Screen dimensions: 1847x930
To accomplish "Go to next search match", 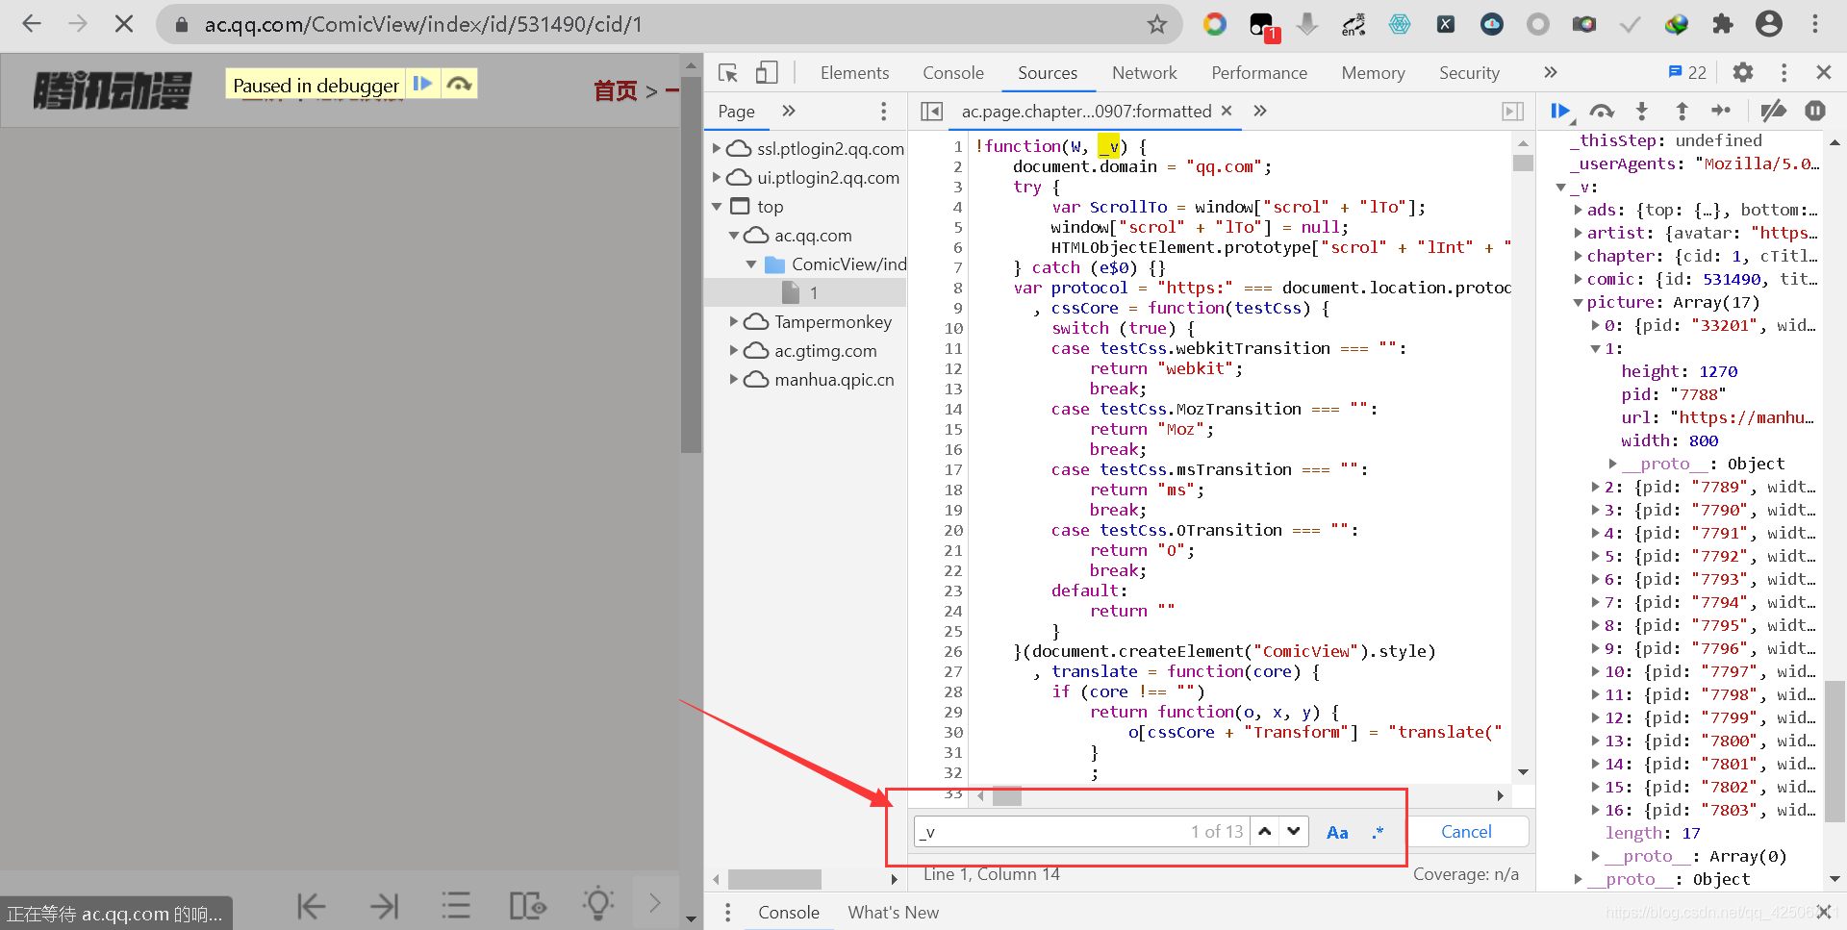I will click(x=1294, y=832).
